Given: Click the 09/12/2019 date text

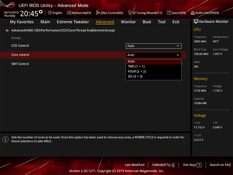Looking at the screenshot, I should [x=11, y=13].
